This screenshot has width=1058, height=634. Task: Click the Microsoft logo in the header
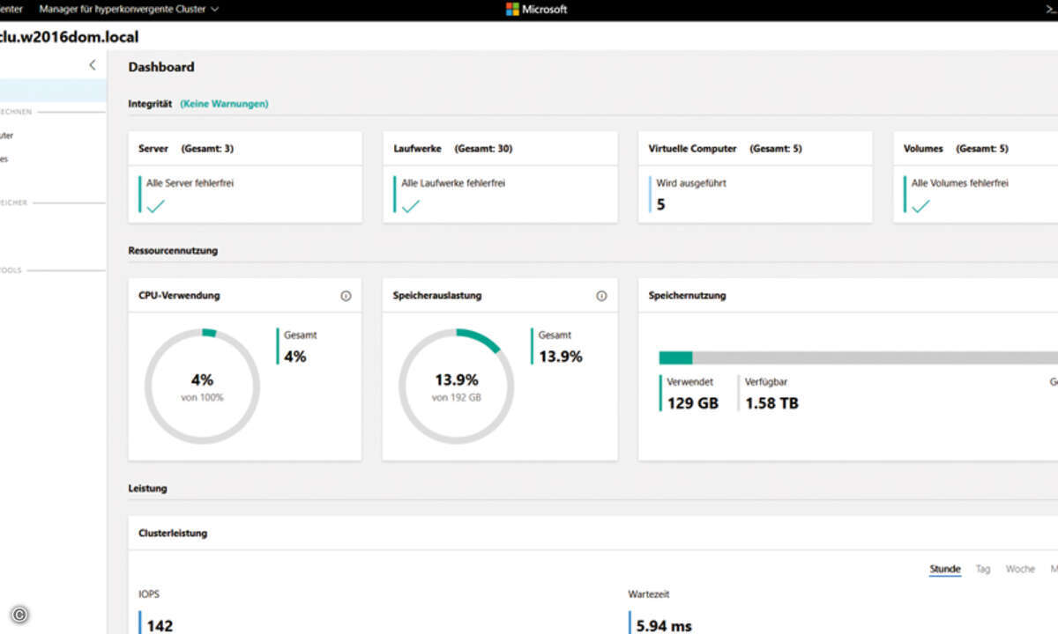pos(537,10)
